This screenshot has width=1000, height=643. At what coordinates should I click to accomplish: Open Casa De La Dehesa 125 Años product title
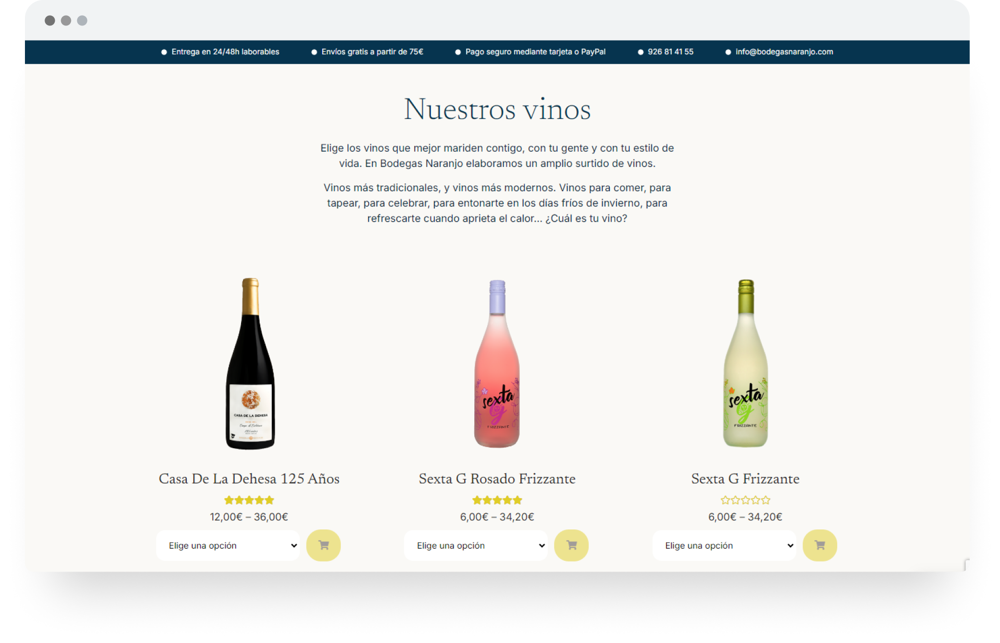point(249,478)
